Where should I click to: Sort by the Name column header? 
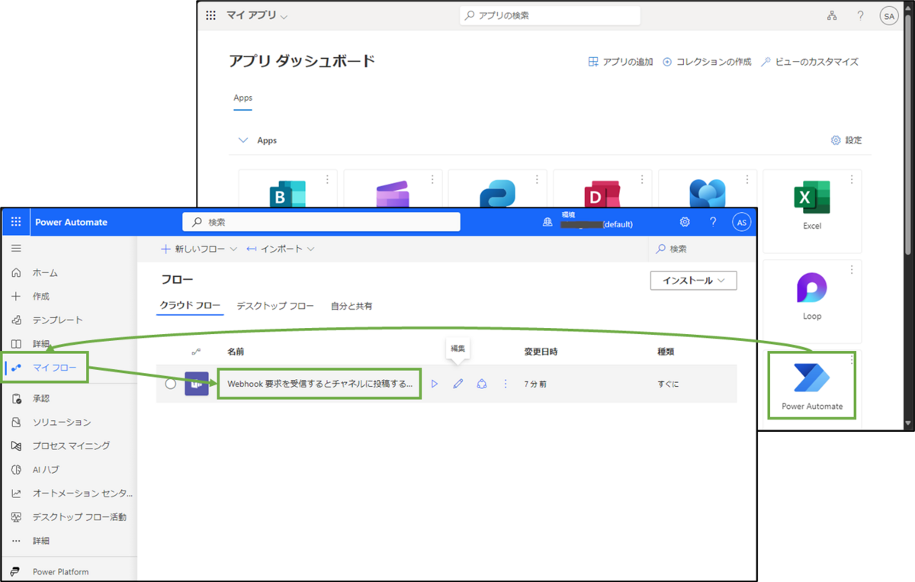coord(236,352)
